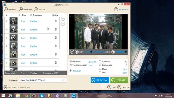Viewport: 174px width, 98px height.
Task: Stop the preview video
Action: [77, 52]
